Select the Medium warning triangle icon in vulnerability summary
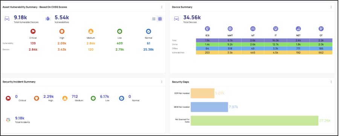 [x=91, y=31]
